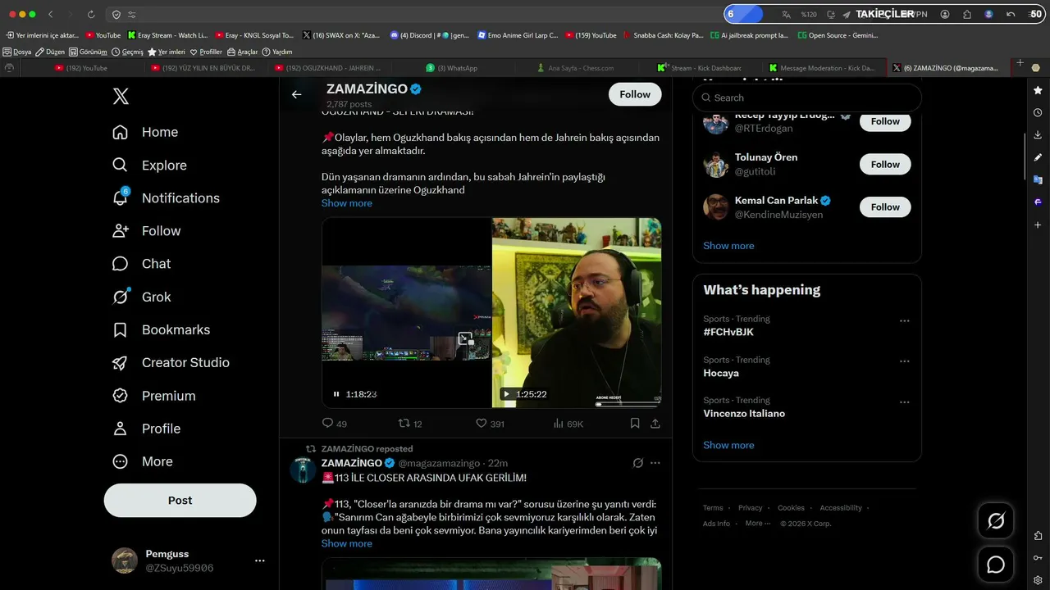Click the browser sidebar translate icon
This screenshot has height=590, width=1050.
tap(1038, 179)
